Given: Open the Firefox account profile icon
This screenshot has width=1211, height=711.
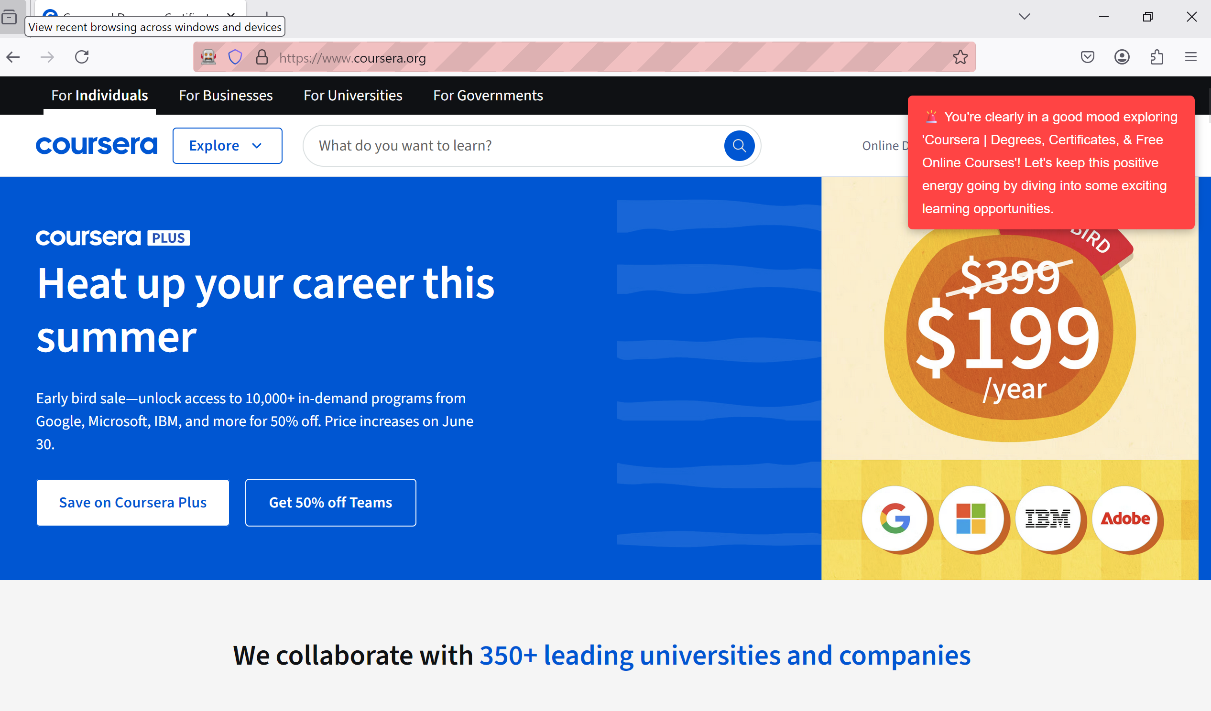Looking at the screenshot, I should [1122, 57].
